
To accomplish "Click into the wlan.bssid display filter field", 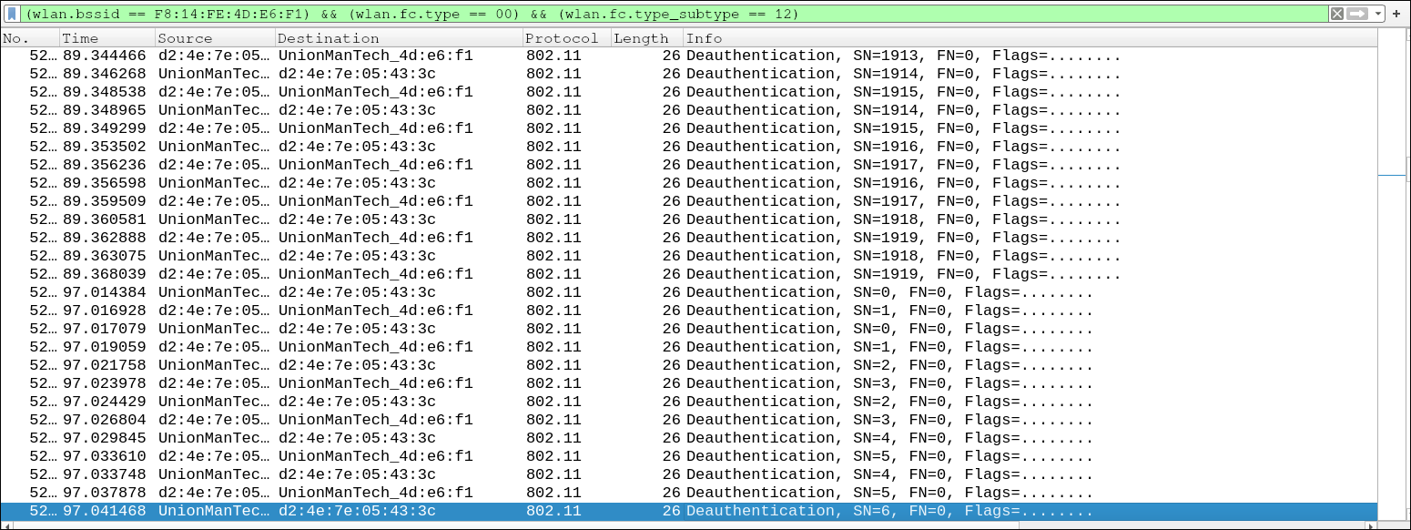I will [x=674, y=14].
